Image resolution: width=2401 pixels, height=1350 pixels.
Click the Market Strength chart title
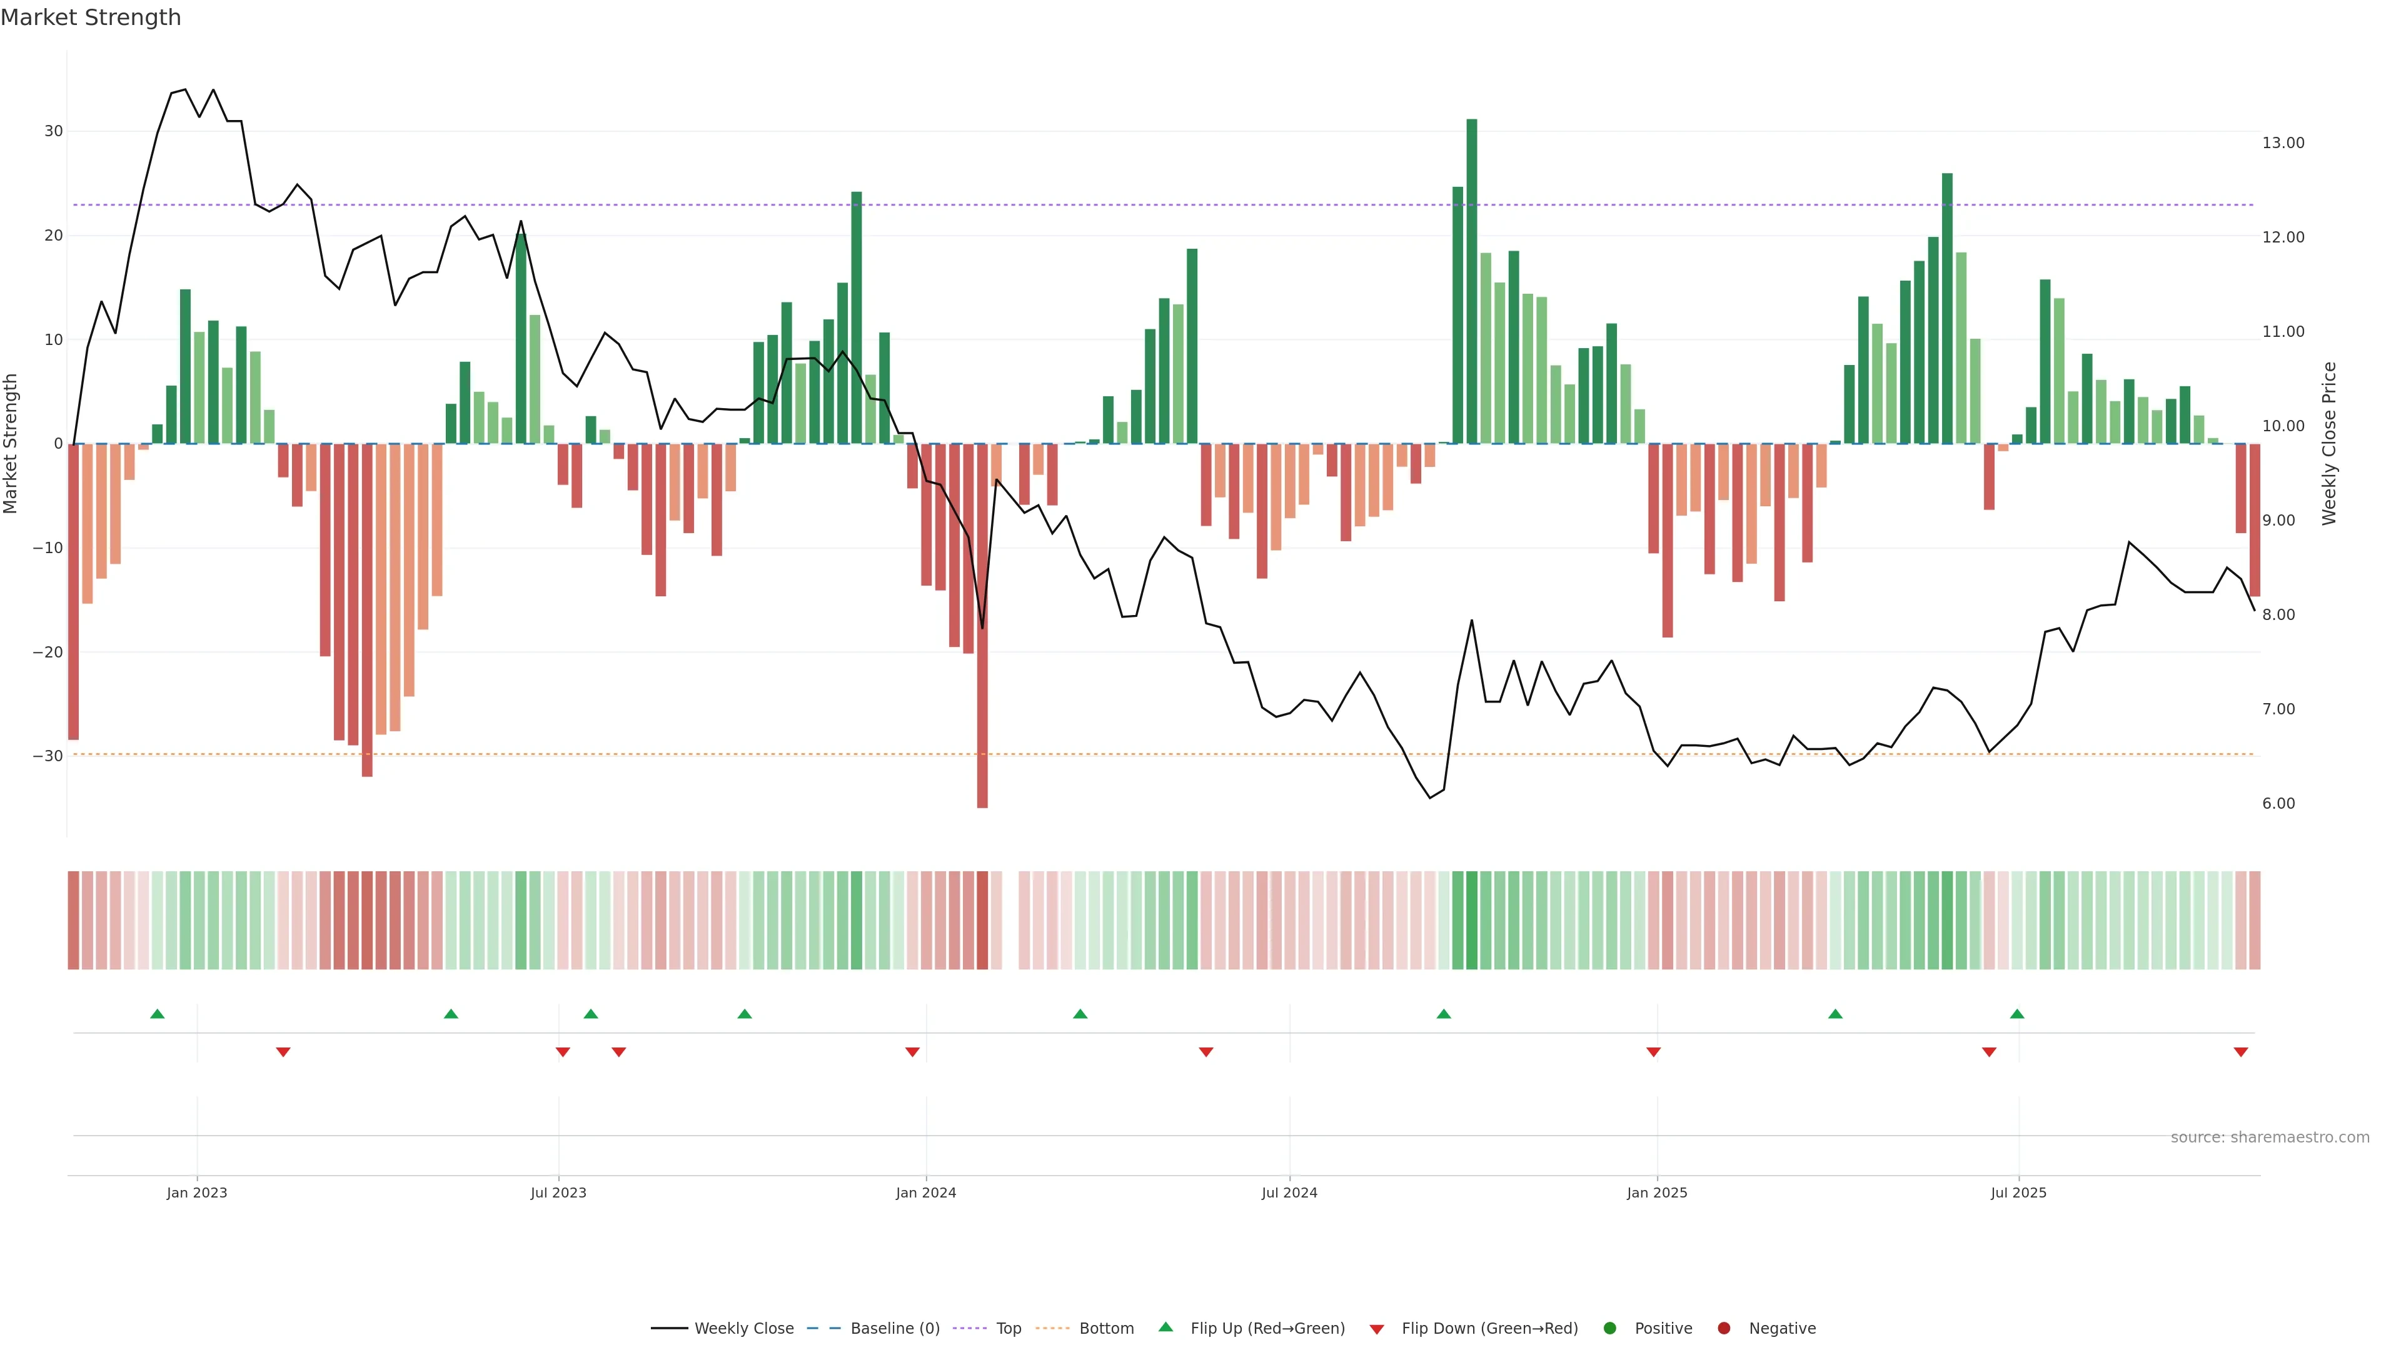click(x=91, y=17)
